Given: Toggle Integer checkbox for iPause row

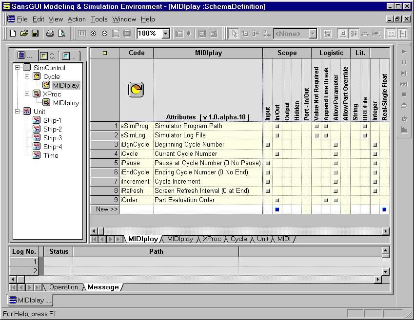Looking at the screenshot, I should click(x=375, y=163).
